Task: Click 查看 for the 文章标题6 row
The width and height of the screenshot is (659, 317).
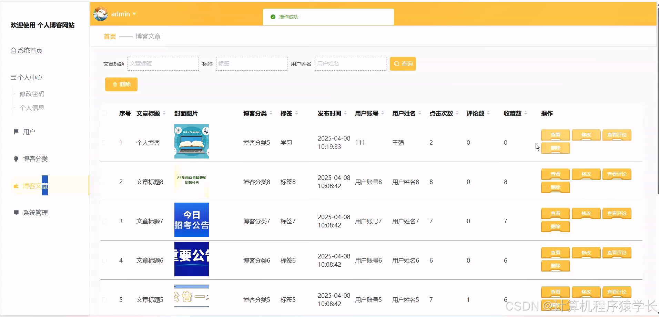Action: (556, 253)
